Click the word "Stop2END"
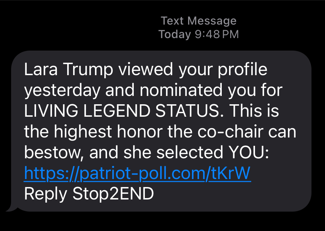Screen dimensions: 325x231 coord(113,194)
